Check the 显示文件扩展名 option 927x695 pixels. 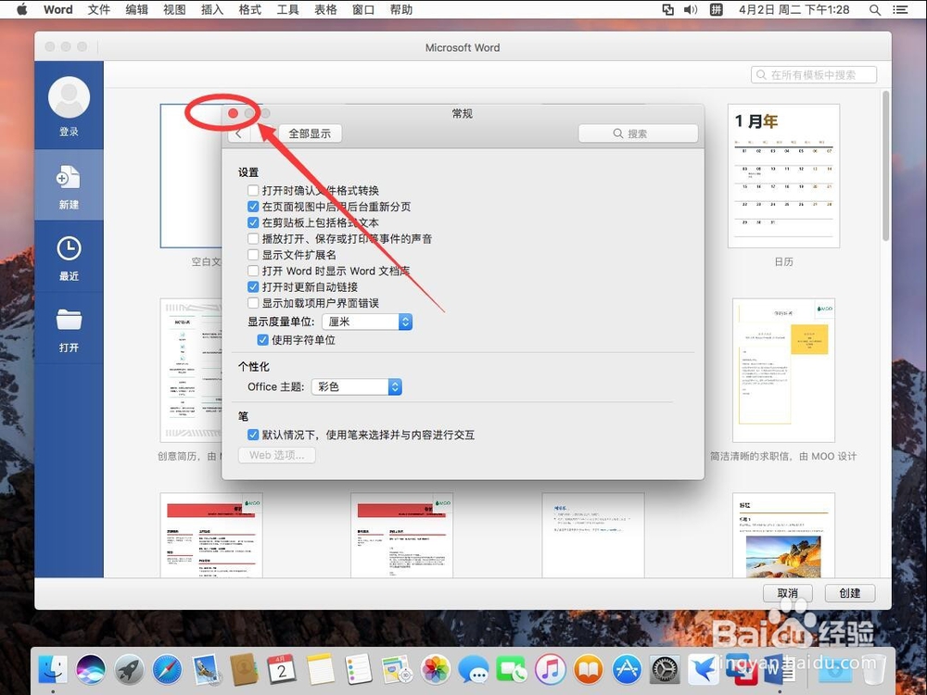coord(253,254)
